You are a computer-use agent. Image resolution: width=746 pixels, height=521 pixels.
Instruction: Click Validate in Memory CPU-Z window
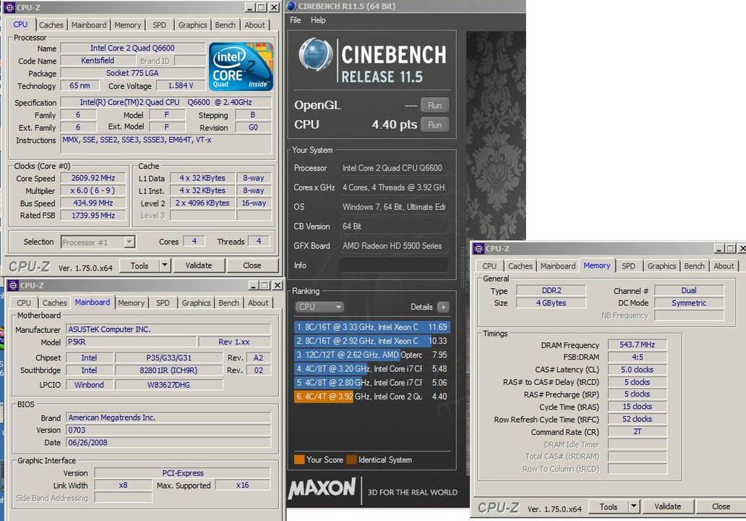pyautogui.click(x=667, y=507)
